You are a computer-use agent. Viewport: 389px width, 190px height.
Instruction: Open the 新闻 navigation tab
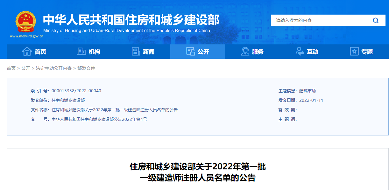143,51
